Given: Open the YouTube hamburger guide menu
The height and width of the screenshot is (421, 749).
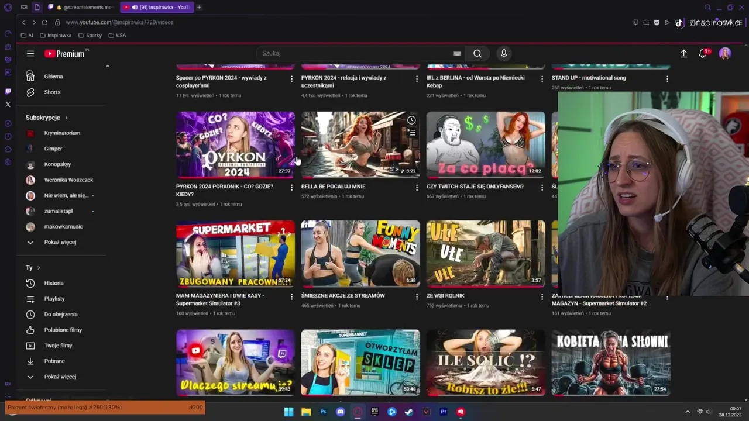Looking at the screenshot, I should pos(30,53).
